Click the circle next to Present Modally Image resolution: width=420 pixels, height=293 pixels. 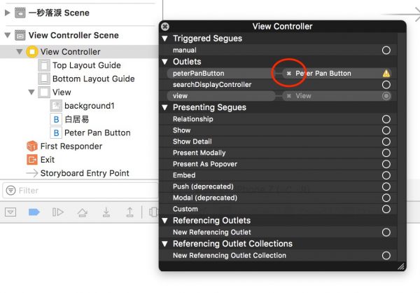pyautogui.click(x=386, y=153)
